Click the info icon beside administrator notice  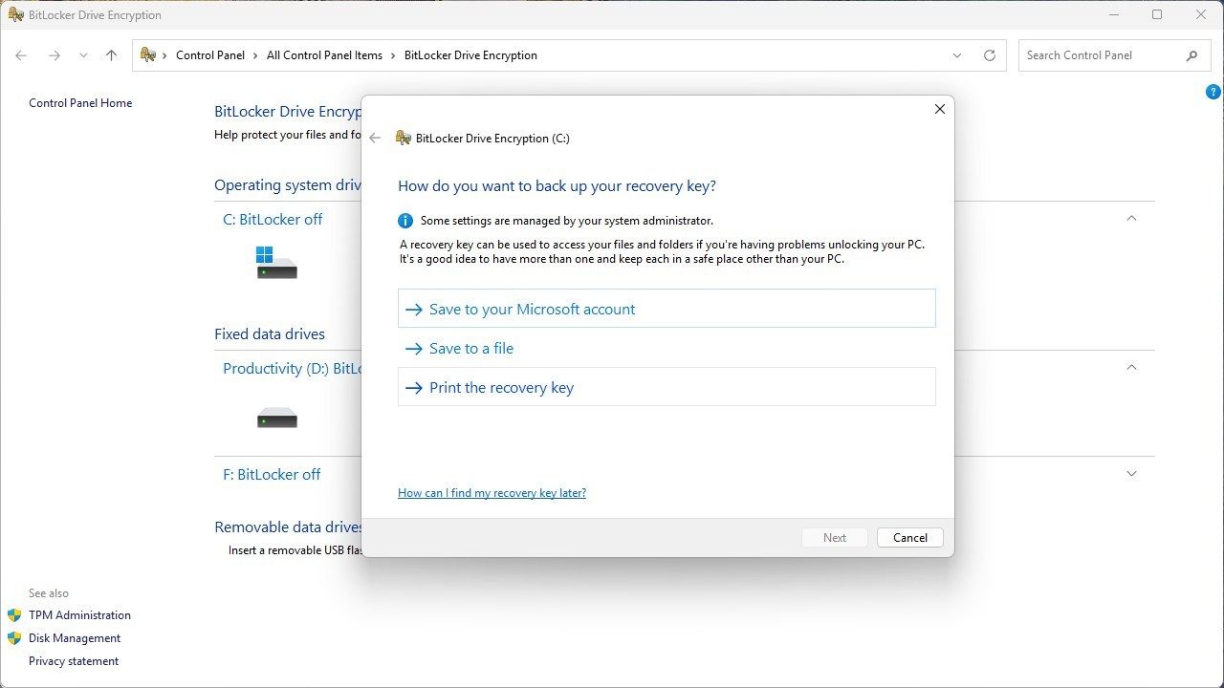pyautogui.click(x=405, y=221)
